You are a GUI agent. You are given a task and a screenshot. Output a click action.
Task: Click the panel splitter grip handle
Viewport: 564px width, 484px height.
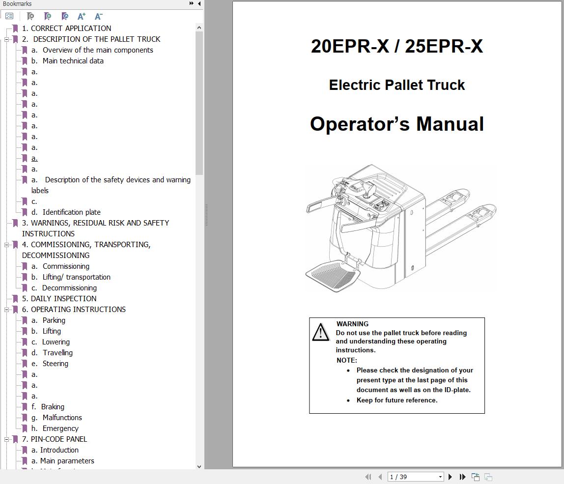point(206,215)
